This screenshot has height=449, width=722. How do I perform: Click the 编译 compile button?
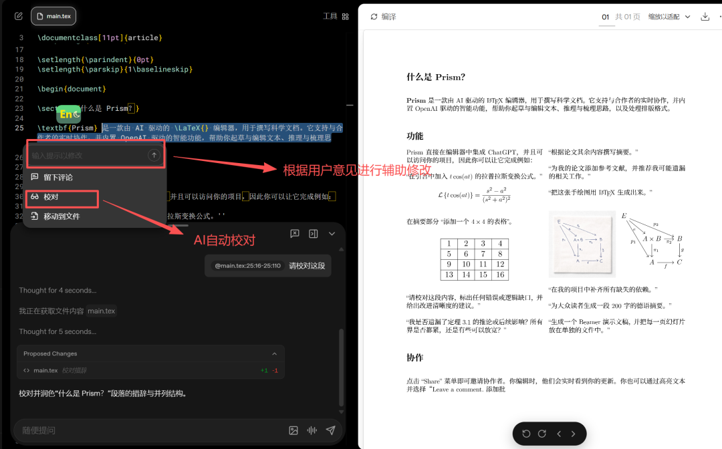[x=383, y=17]
